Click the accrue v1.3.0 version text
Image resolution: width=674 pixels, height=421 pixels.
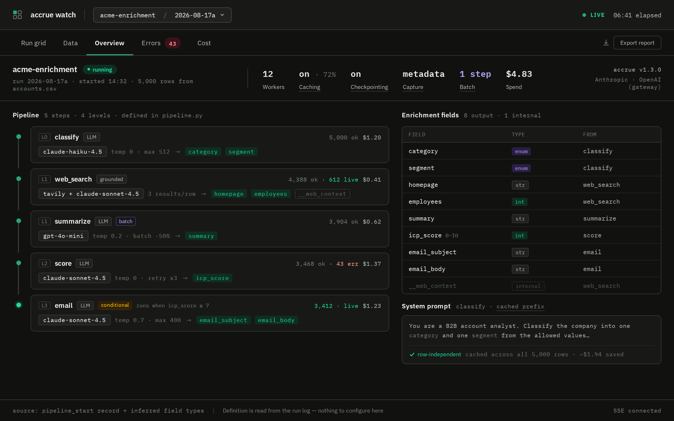[637, 70]
